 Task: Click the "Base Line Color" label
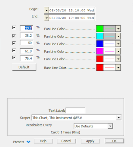[x=55, y=68]
